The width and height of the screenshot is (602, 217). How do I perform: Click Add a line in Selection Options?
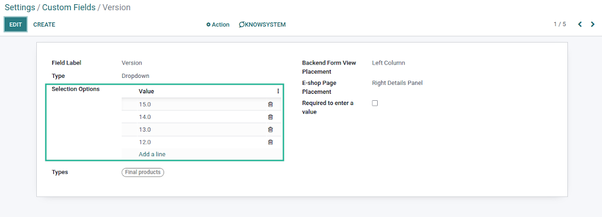pyautogui.click(x=152, y=154)
